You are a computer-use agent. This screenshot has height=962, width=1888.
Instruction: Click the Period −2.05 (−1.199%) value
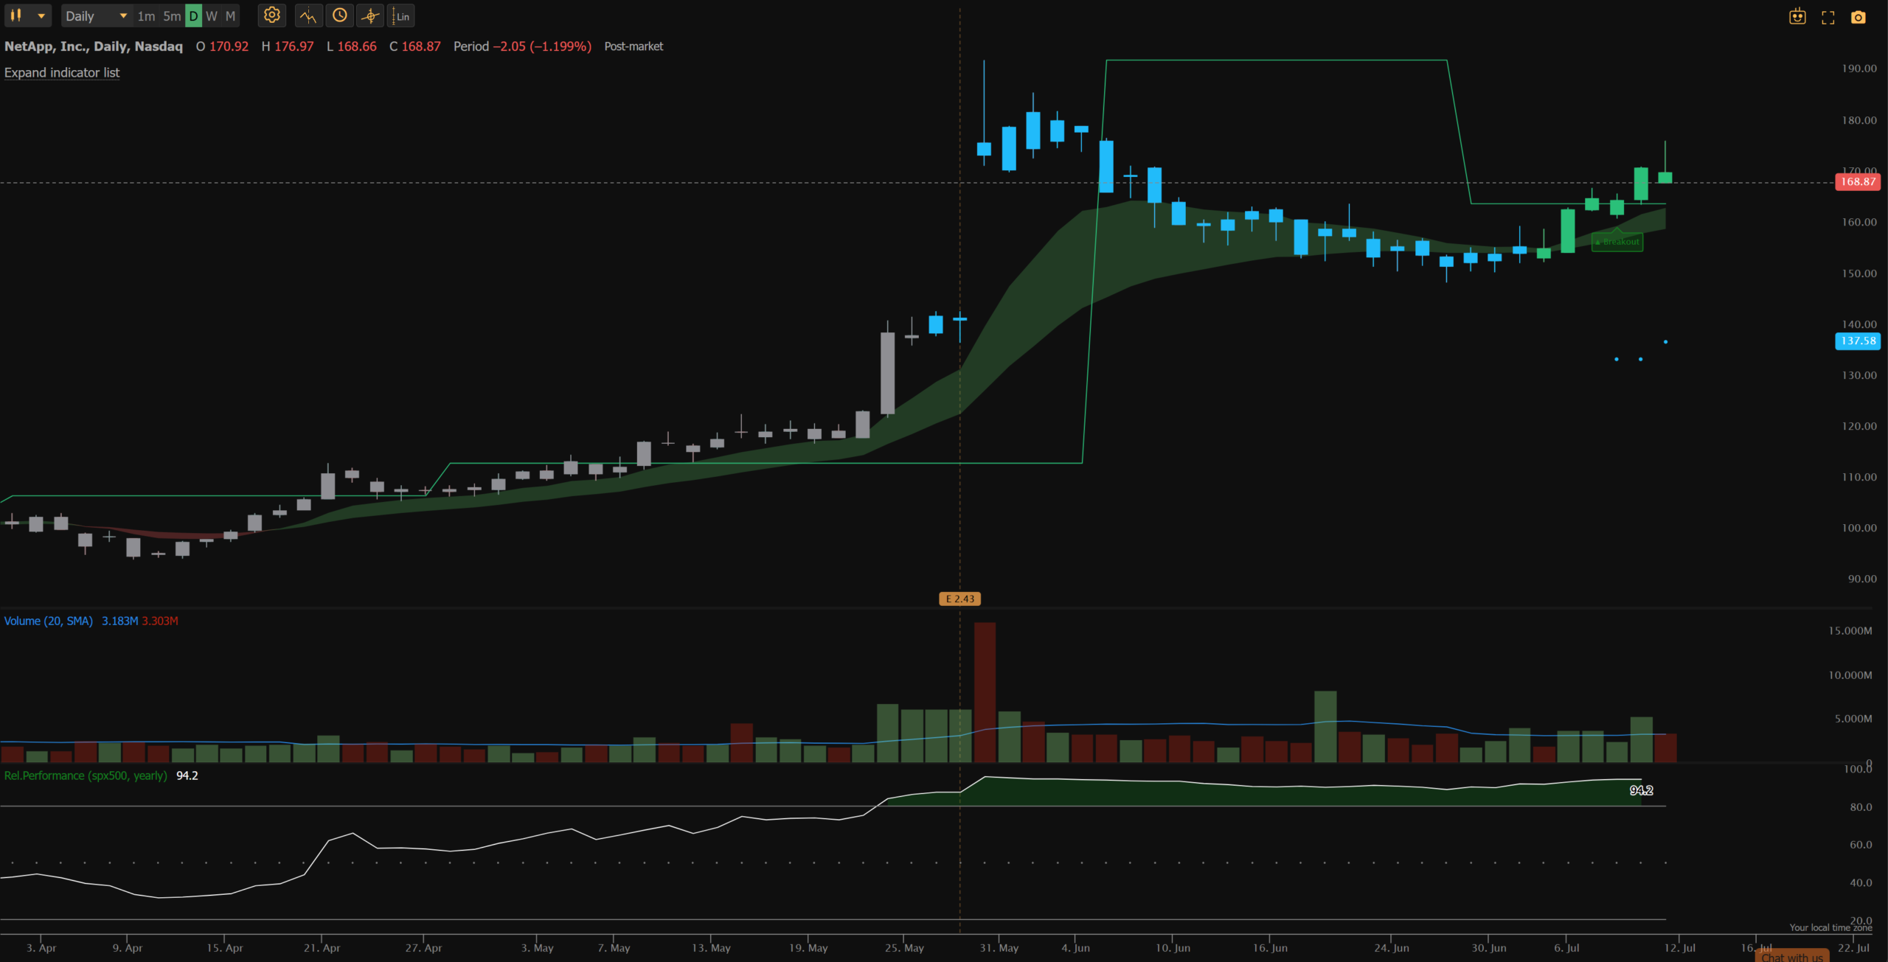click(522, 46)
